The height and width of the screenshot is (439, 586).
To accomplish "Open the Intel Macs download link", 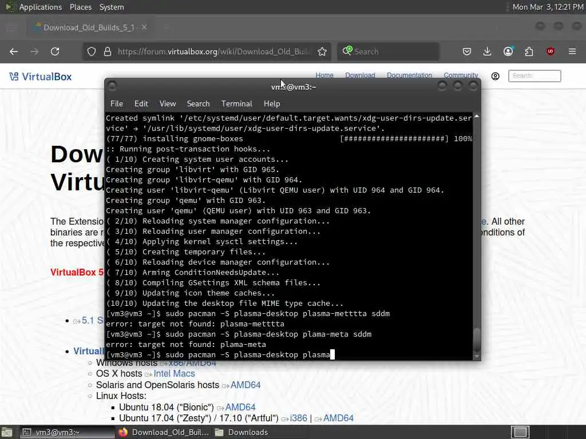I will [174, 374].
